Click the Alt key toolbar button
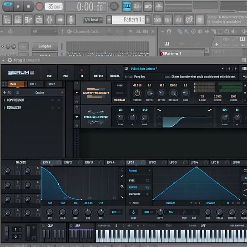The height and width of the screenshot is (247, 247). coord(178,20)
